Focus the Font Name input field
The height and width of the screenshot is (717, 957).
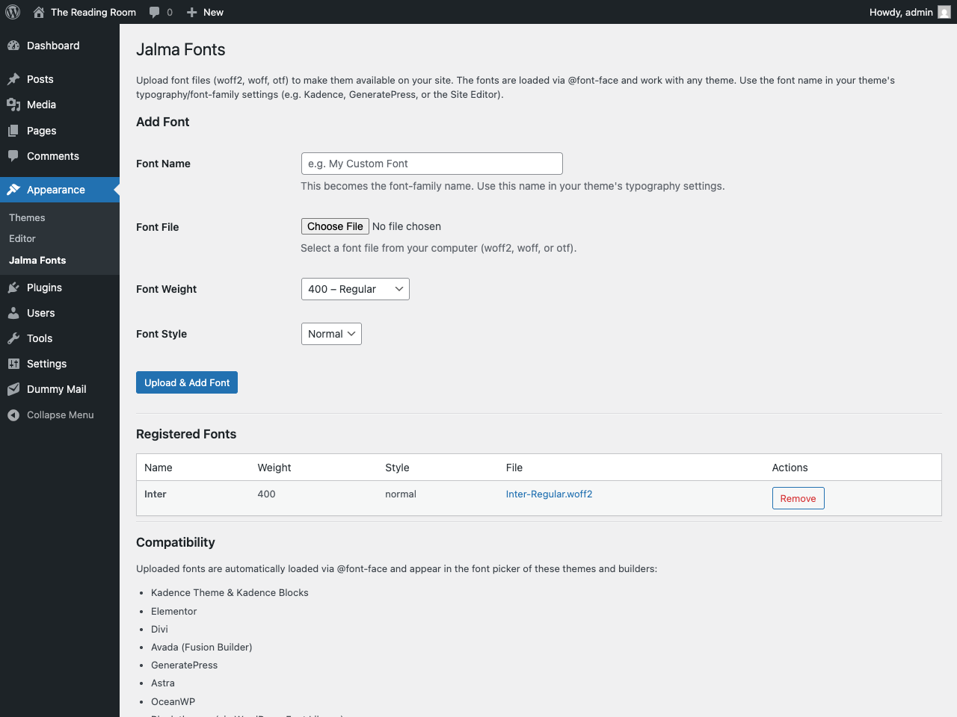pyautogui.click(x=432, y=164)
